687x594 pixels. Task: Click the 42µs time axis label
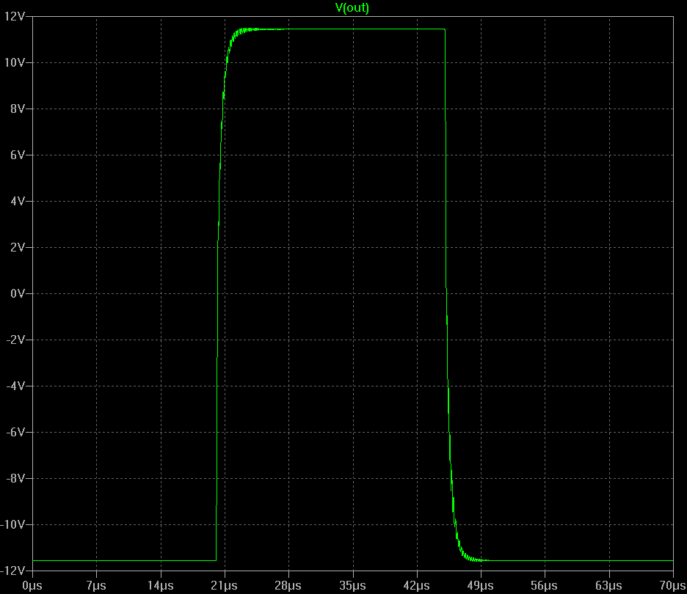point(417,586)
